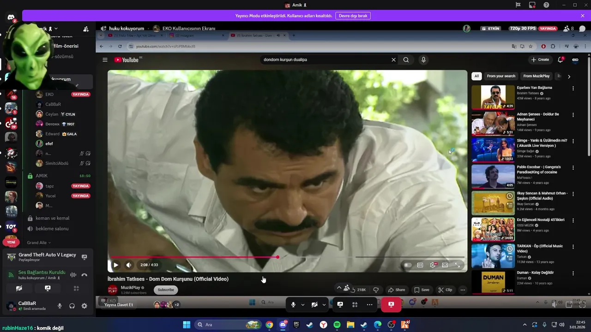Disconnect from the Discord voice call

[x=84, y=275]
